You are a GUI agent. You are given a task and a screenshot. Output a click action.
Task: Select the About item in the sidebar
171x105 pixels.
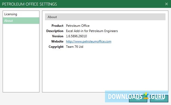click(x=21, y=21)
